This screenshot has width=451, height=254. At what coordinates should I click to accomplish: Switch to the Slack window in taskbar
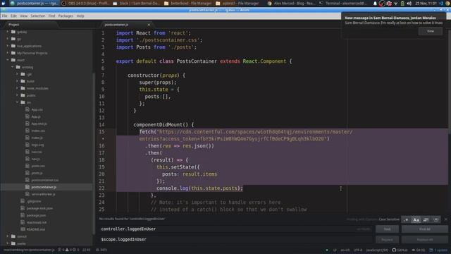click(137, 4)
